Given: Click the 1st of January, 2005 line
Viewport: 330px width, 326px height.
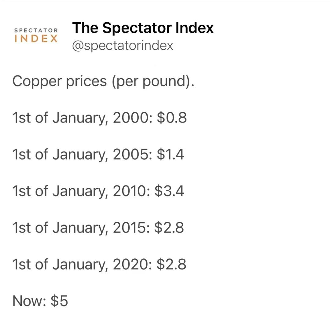Looking at the screenshot, I should click(x=98, y=154).
